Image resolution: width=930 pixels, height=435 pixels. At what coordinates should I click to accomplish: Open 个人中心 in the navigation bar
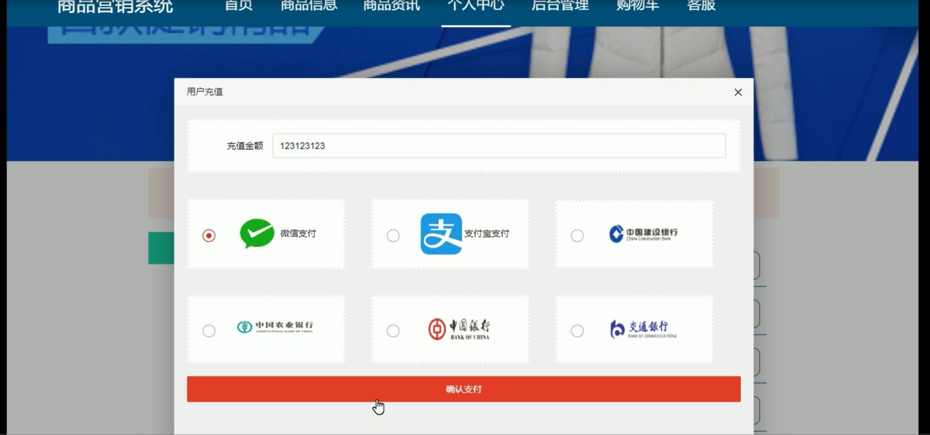(x=476, y=6)
